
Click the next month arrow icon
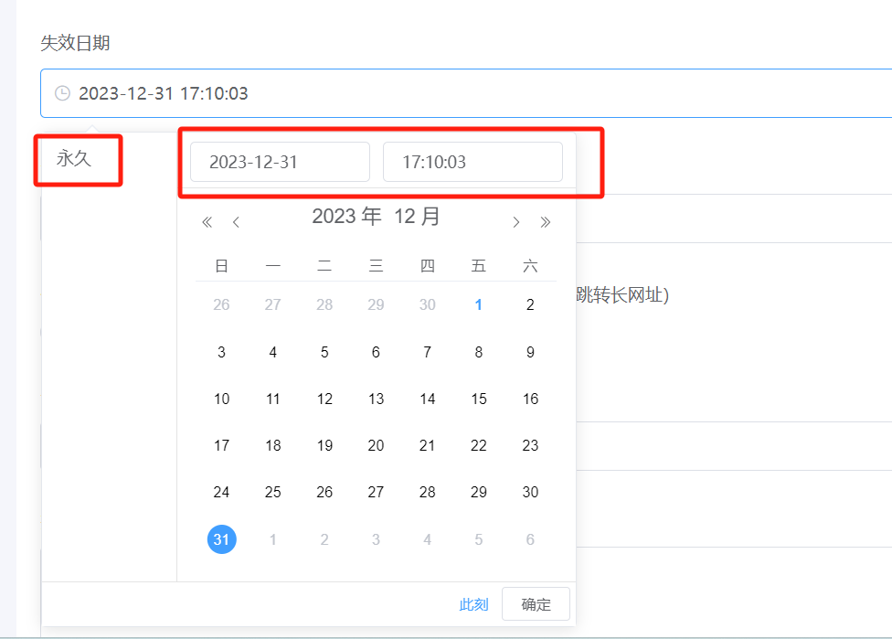(x=516, y=222)
